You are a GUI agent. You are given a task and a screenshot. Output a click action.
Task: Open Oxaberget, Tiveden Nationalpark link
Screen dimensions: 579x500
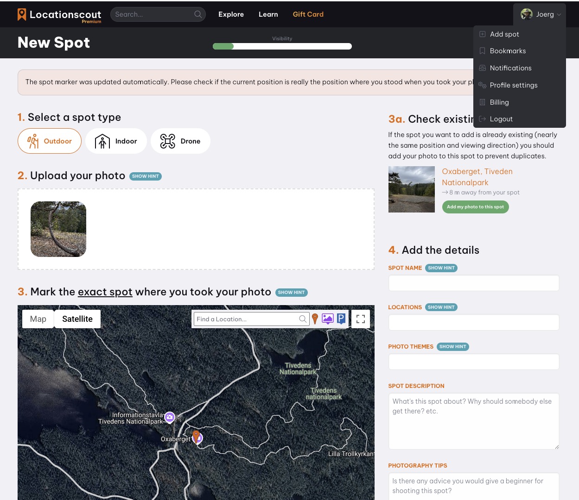(x=477, y=177)
